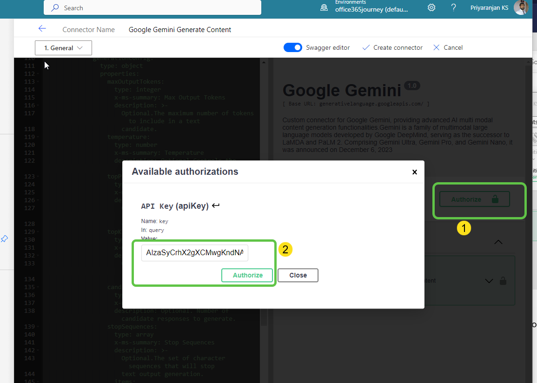The image size is (537, 383).
Task: Click the help question mark icon
Action: pos(453,7)
